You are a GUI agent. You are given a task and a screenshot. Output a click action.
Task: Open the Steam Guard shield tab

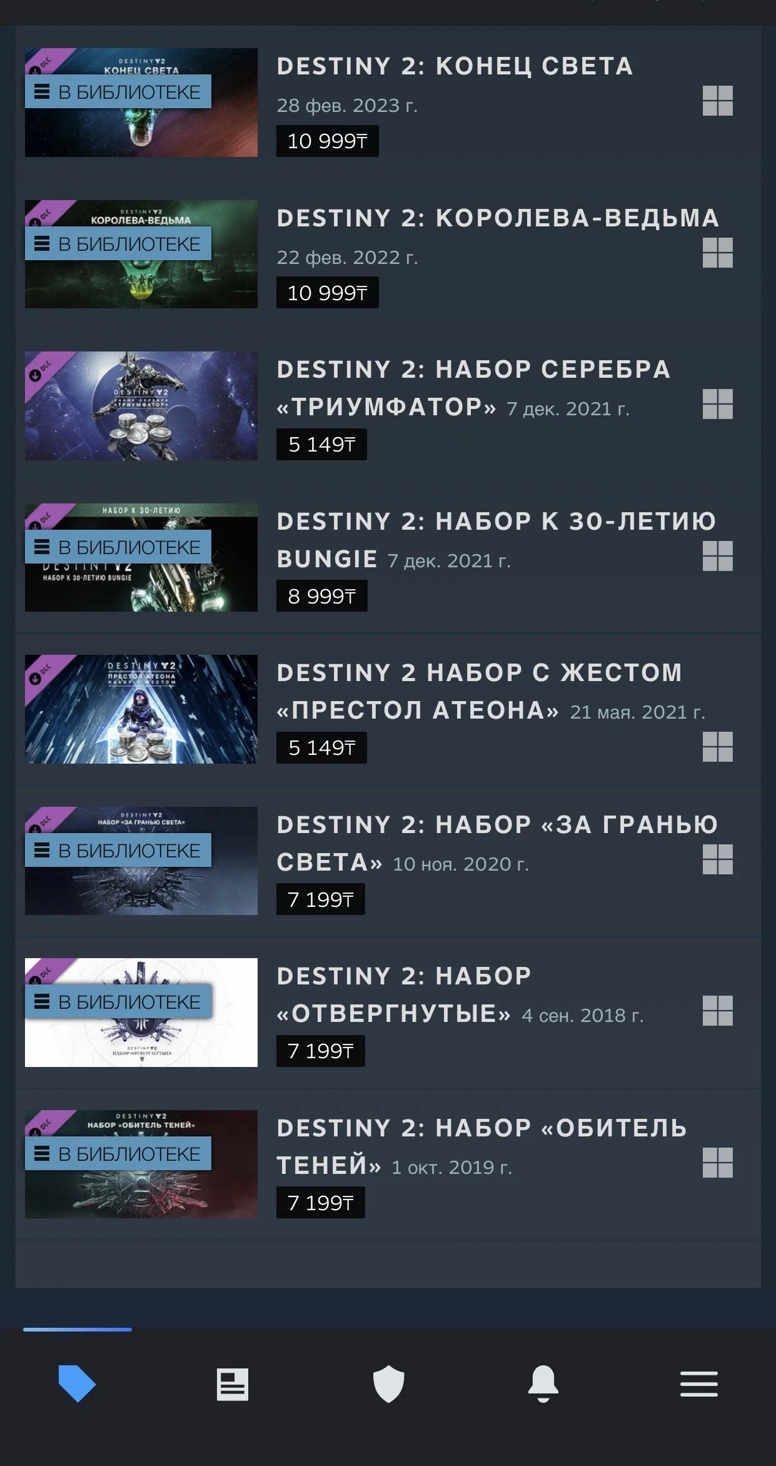coord(388,1384)
